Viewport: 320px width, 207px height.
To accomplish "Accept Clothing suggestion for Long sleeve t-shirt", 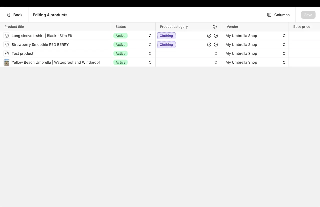I will [216, 36].
